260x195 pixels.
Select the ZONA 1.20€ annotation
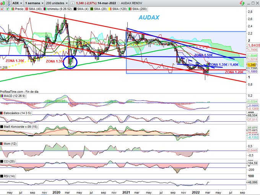pyautogui.click(x=234, y=72)
